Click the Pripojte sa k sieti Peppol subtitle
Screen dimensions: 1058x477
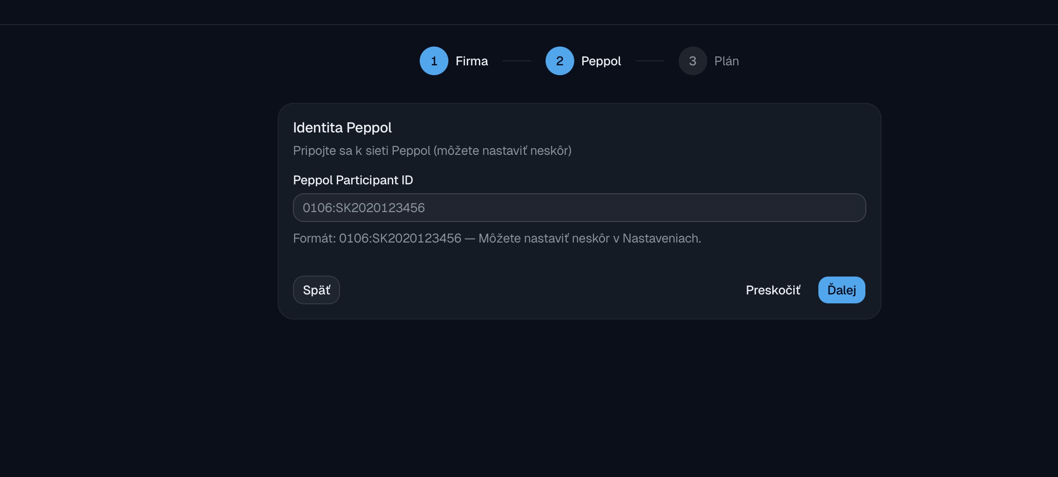(432, 150)
